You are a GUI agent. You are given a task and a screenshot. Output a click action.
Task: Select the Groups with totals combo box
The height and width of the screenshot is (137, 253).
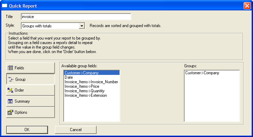(x=53, y=26)
